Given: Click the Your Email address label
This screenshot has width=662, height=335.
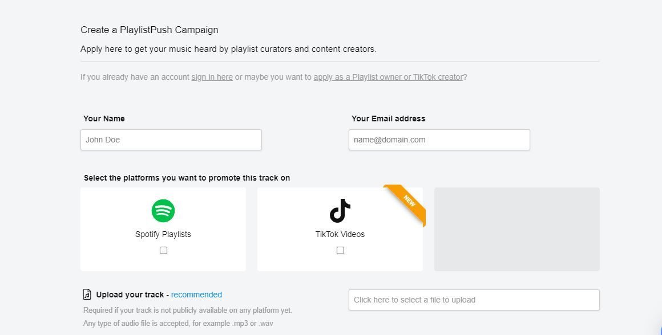Looking at the screenshot, I should tap(388, 119).
